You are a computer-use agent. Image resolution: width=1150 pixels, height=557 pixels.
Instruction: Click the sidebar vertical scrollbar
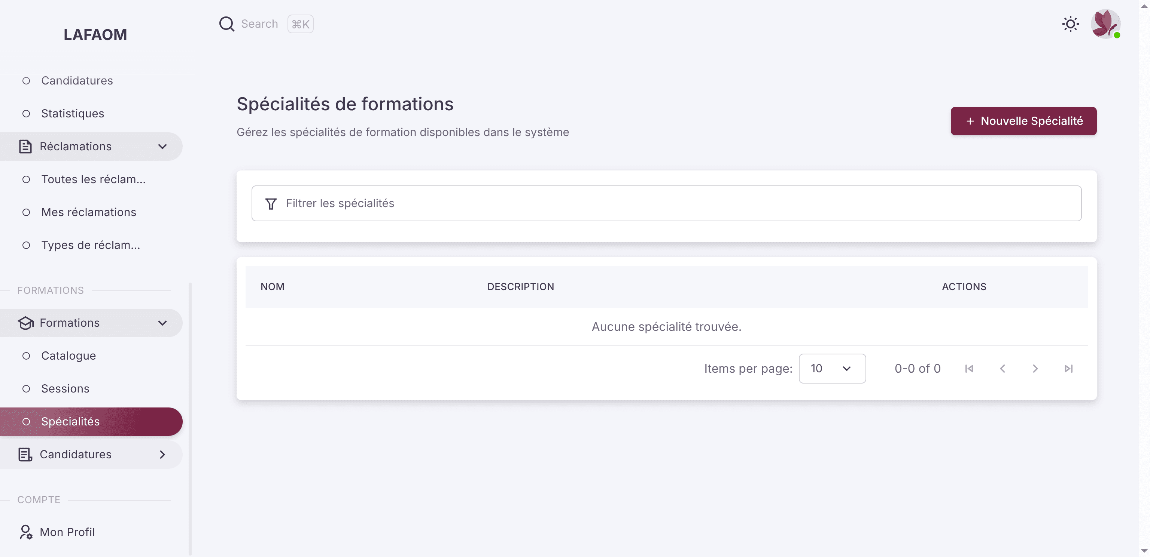[190, 418]
